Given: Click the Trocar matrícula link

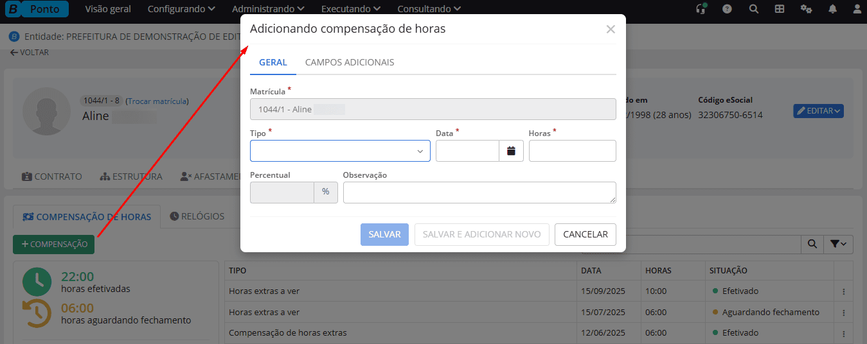Looking at the screenshot, I should (x=157, y=101).
